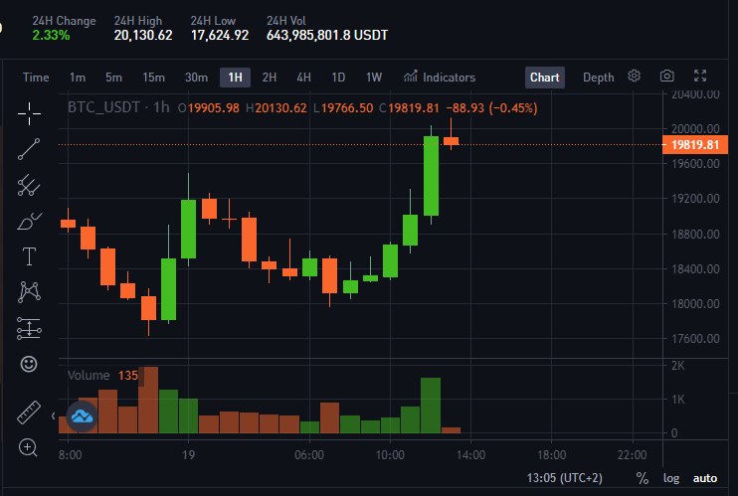Select the price range prediction tool
The image size is (738, 496).
pos(29,328)
